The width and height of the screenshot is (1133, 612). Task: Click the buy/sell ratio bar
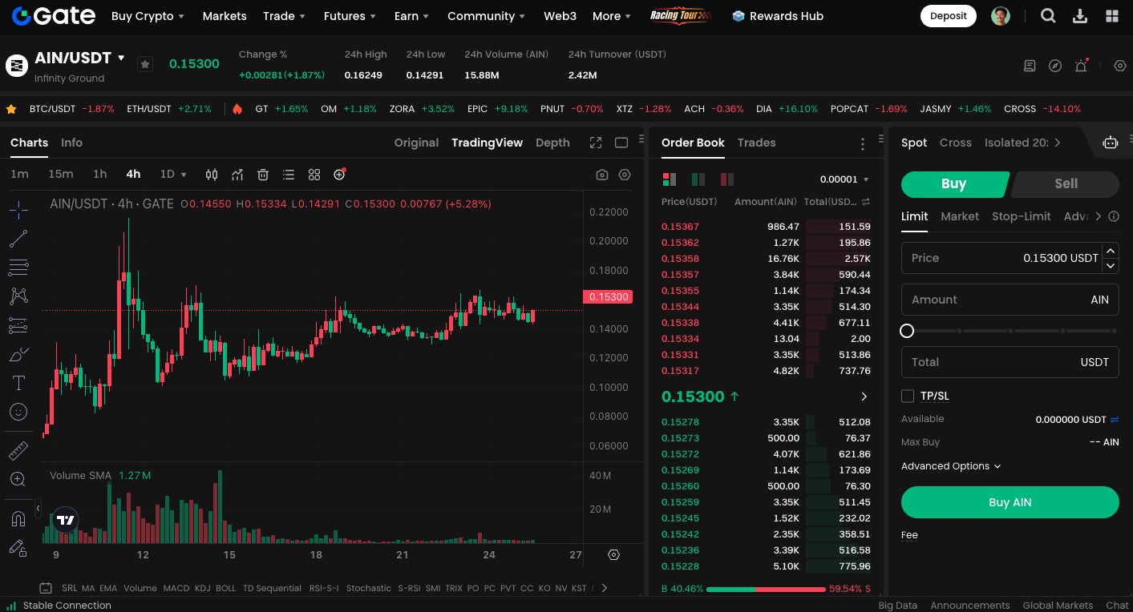pos(766,589)
